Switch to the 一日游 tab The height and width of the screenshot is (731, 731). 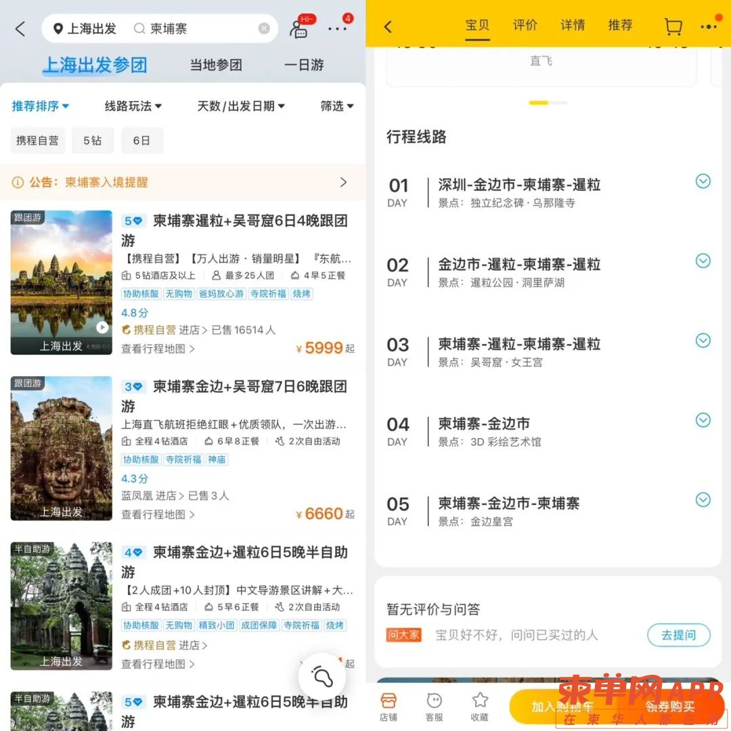click(304, 65)
